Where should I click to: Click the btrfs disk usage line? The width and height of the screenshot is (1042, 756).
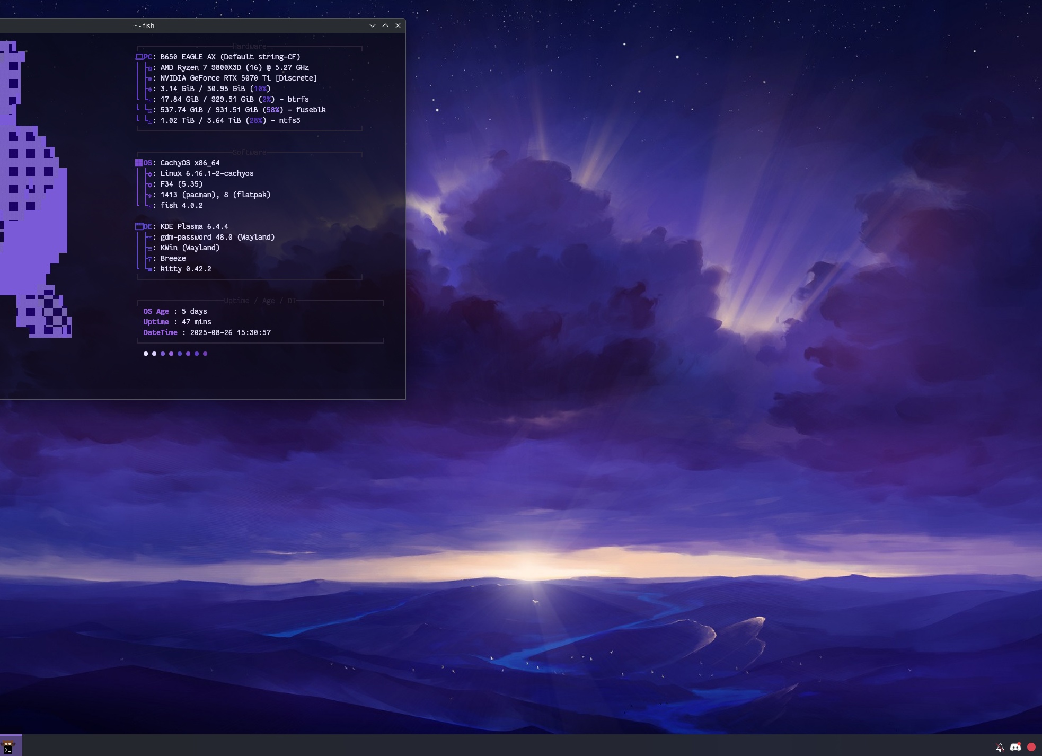click(x=235, y=99)
